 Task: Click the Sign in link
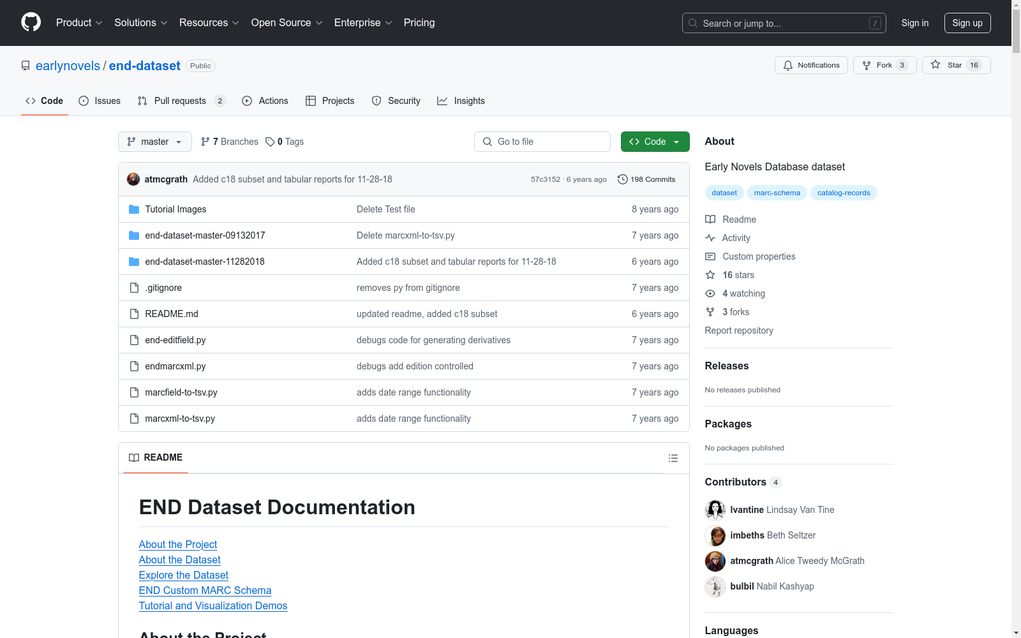click(915, 23)
